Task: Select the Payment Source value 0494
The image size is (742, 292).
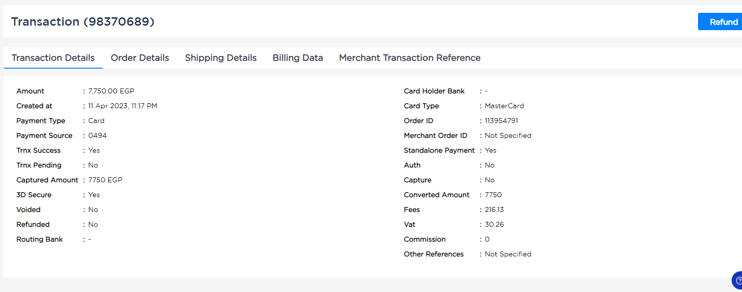Action: tap(97, 135)
